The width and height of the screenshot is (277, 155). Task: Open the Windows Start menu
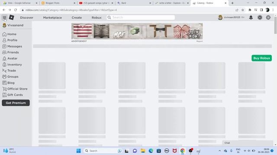[x=79, y=151]
